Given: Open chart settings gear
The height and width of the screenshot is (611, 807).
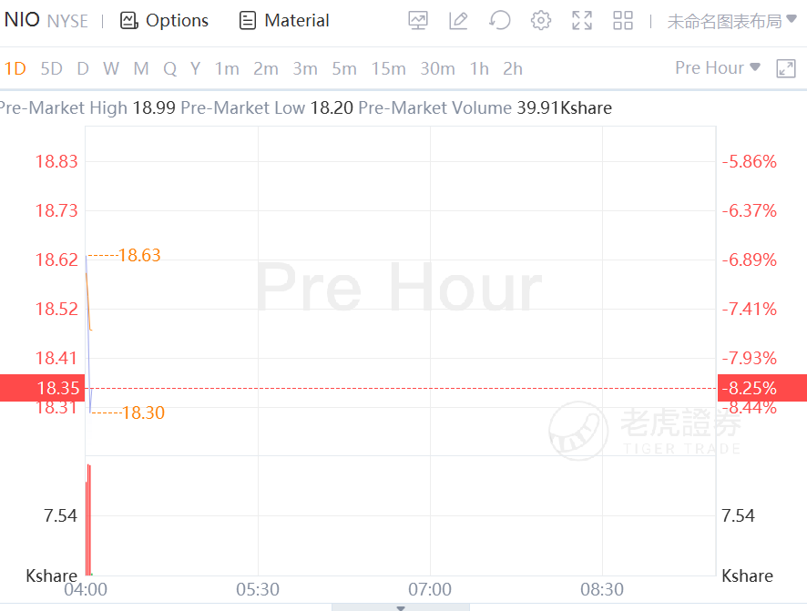Looking at the screenshot, I should pos(541,21).
